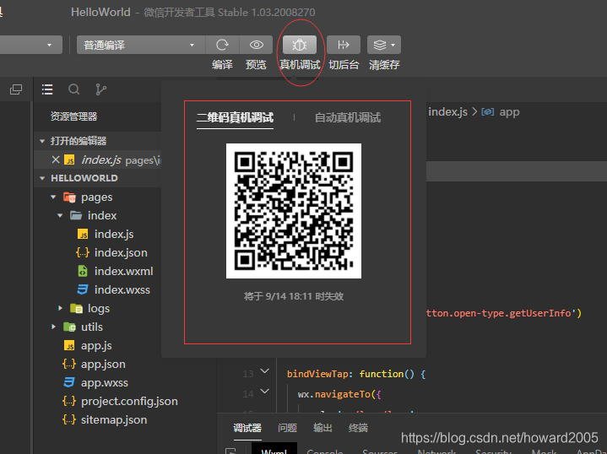Open sitemap.json file

114,420
